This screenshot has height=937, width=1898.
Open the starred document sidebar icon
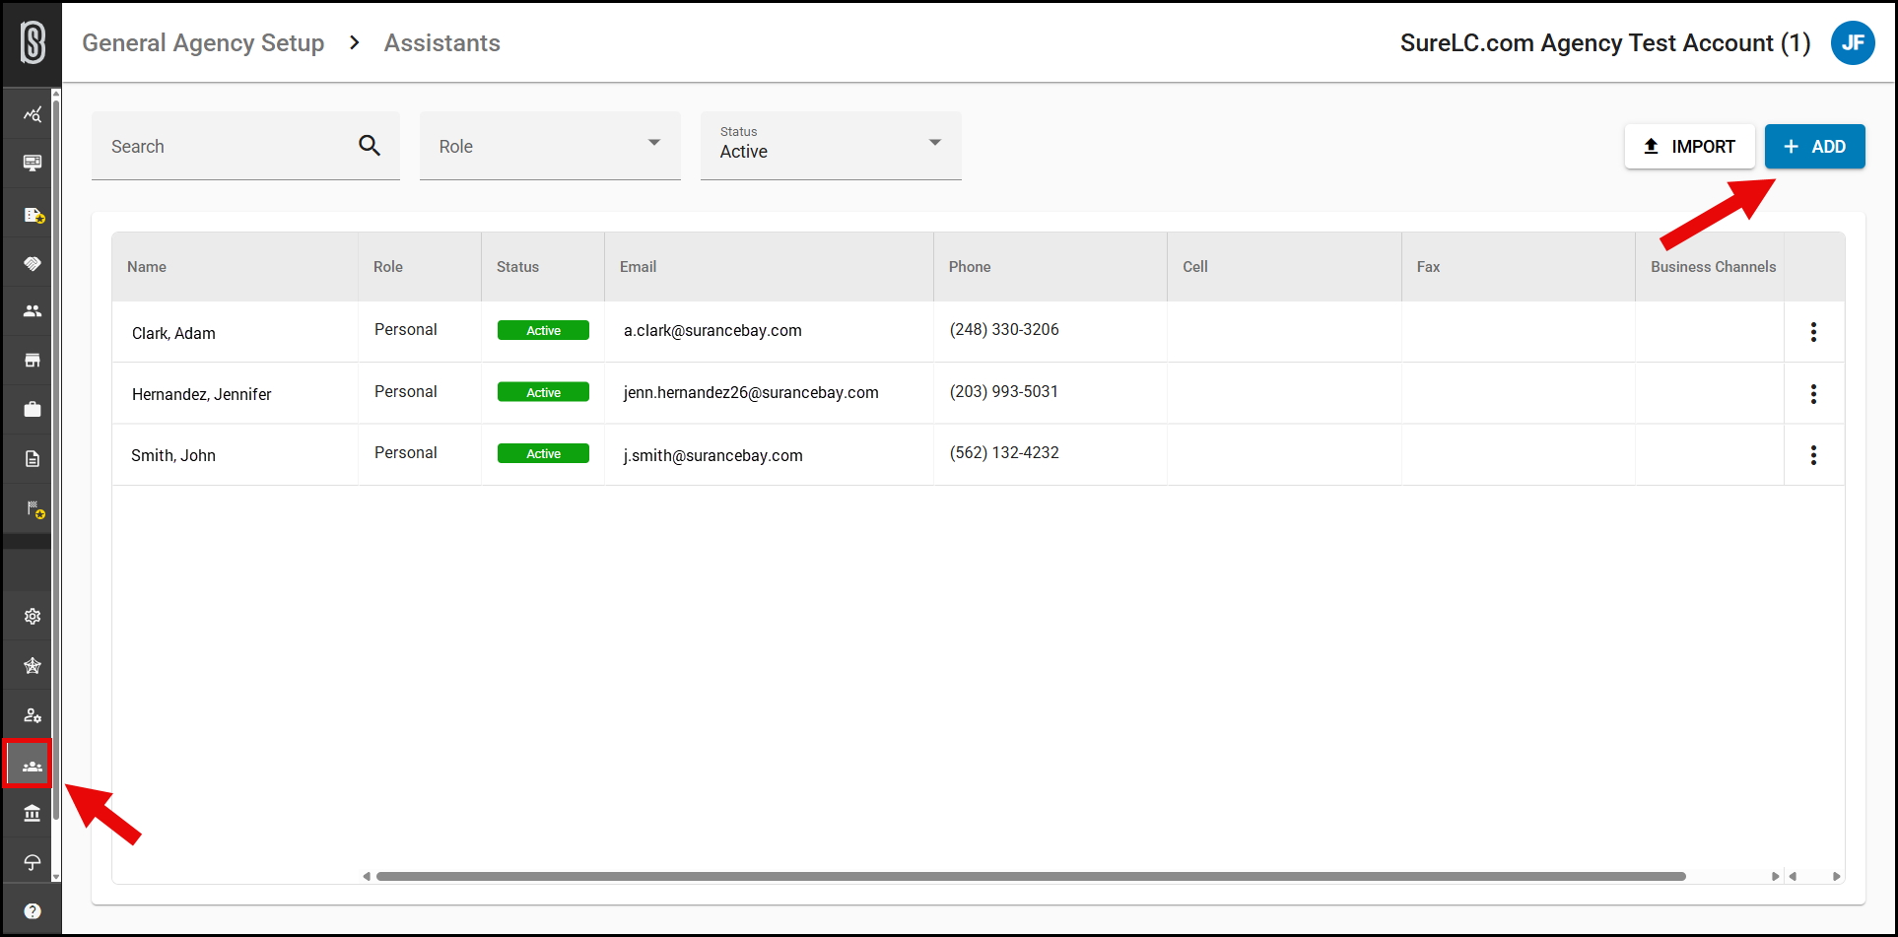click(x=33, y=215)
